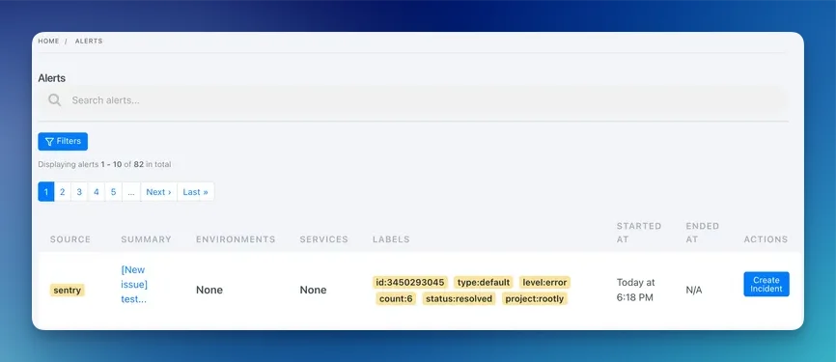Click the ACTIONS column header
This screenshot has height=362, width=836.
(x=766, y=239)
